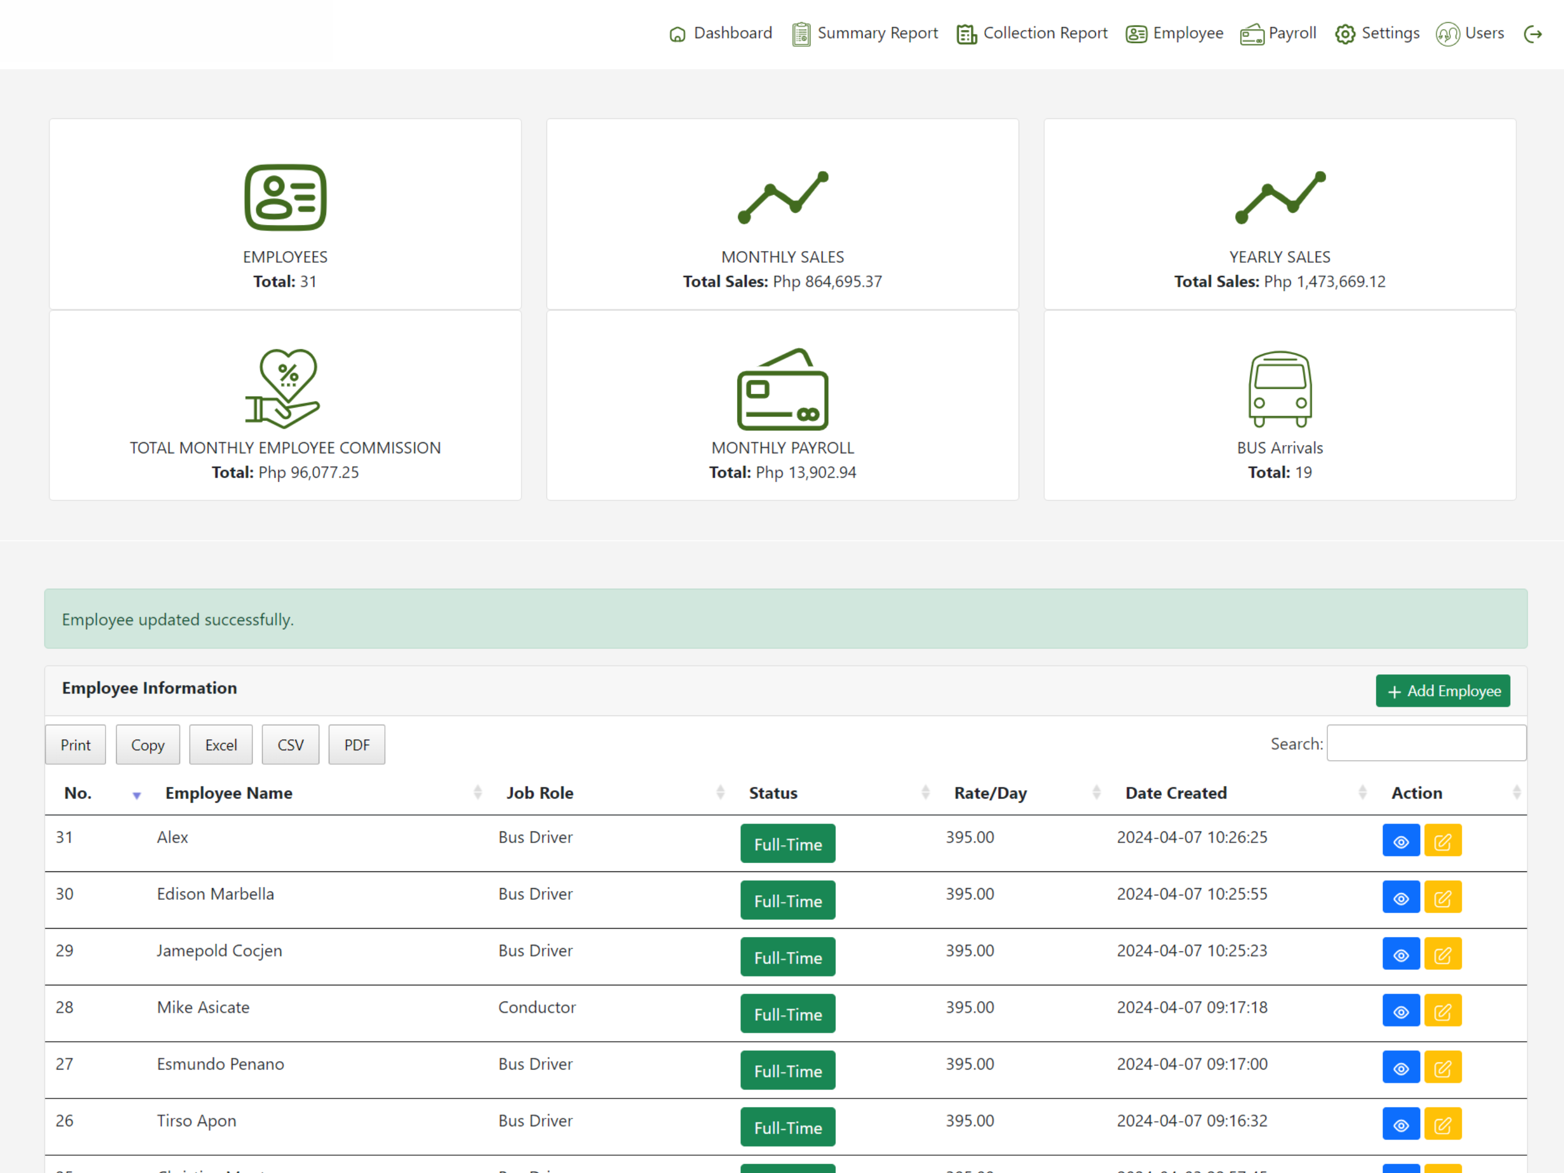Export the employee table as CSV
The height and width of the screenshot is (1173, 1564).
290,745
